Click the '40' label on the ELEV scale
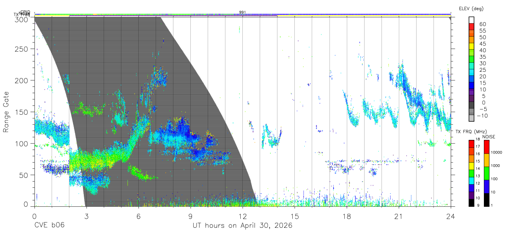This screenshot has height=234, width=507. 482,50
